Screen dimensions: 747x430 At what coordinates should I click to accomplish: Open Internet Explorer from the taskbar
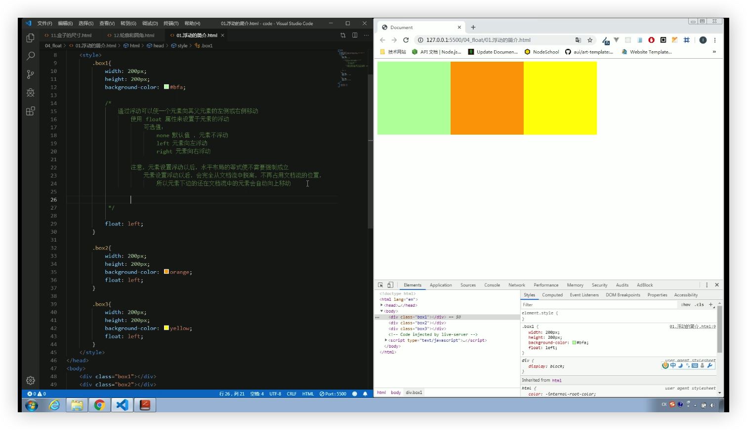click(x=54, y=405)
